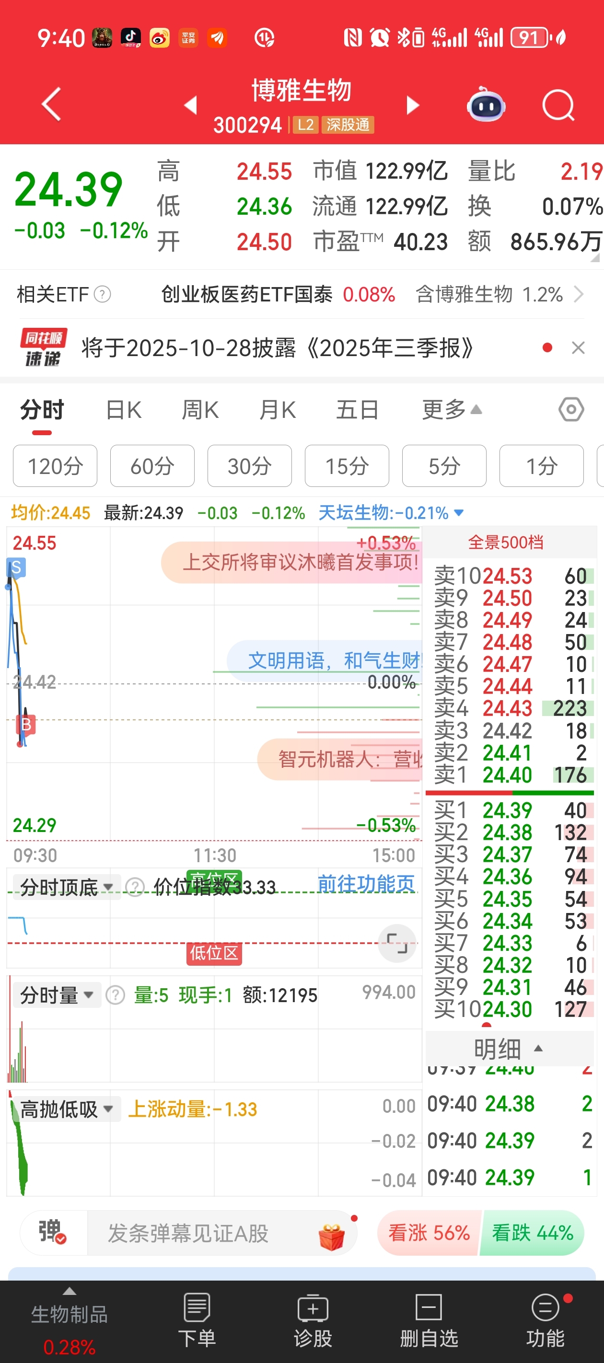Vote 看涨 56%
604x1363 pixels.
click(x=429, y=1233)
